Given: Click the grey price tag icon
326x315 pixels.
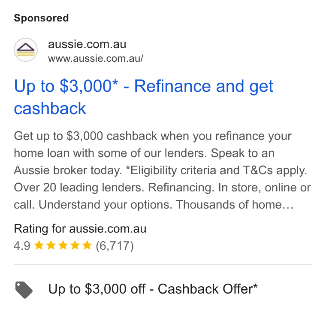Looking at the screenshot, I should (x=24, y=290).
